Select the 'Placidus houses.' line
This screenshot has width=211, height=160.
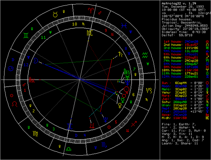[177, 20]
